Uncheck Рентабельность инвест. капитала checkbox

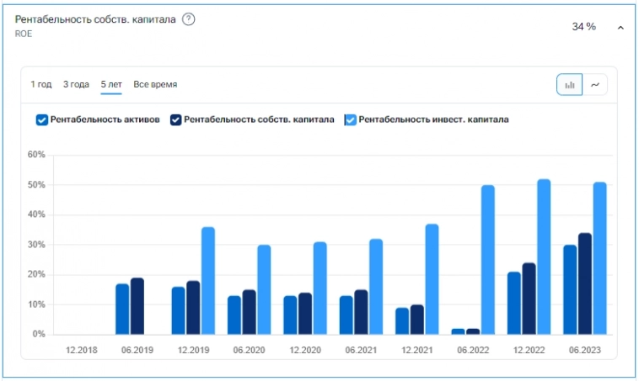pyautogui.click(x=351, y=120)
